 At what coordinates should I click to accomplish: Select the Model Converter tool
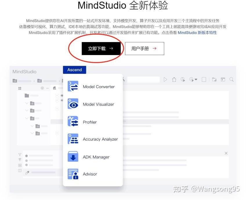[x=99, y=87]
